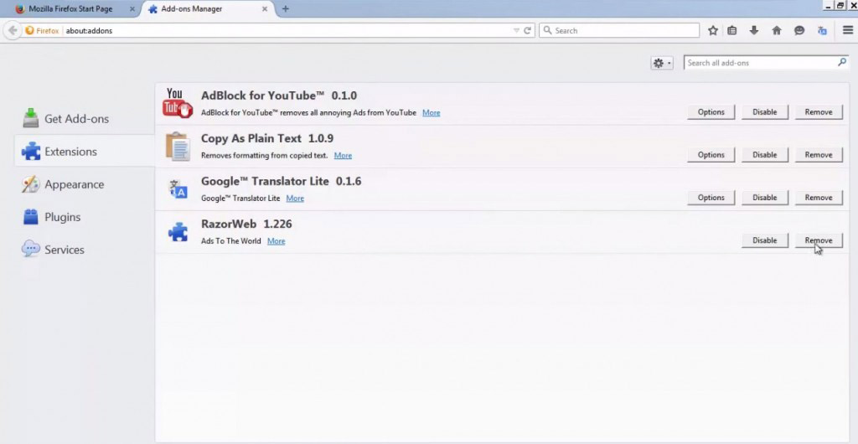Click the bookmark star icon

(x=713, y=30)
